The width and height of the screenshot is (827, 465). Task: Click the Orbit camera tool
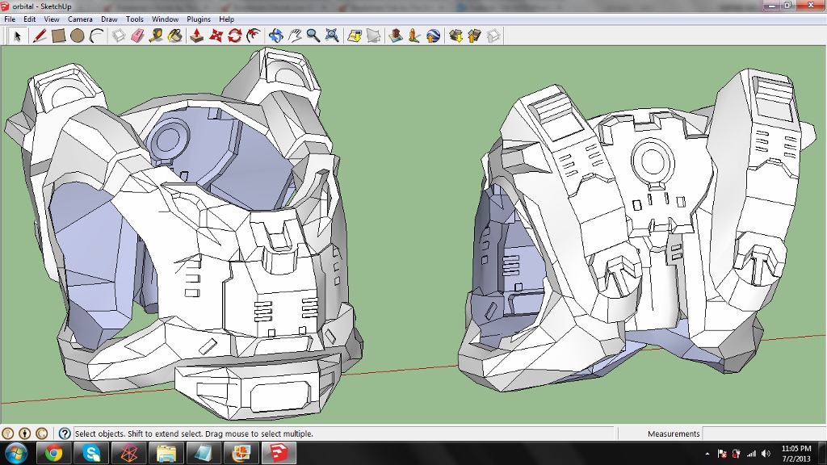click(x=275, y=36)
